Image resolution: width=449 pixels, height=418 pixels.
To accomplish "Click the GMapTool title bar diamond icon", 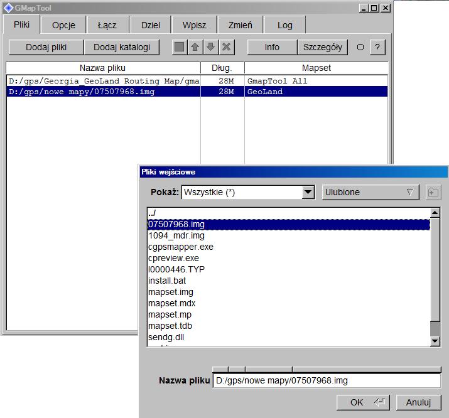I will (x=9, y=8).
